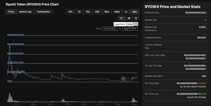Viewport: 211px width, 106px height.
Task: Set range to 180d
Action: click(x=117, y=12)
